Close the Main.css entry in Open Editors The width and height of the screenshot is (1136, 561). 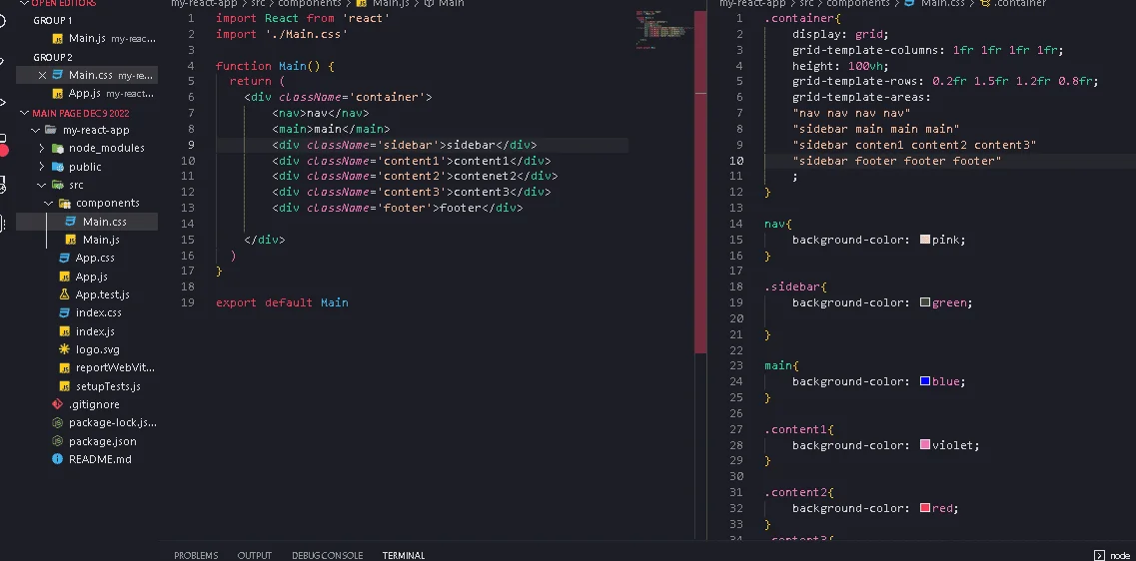point(42,75)
